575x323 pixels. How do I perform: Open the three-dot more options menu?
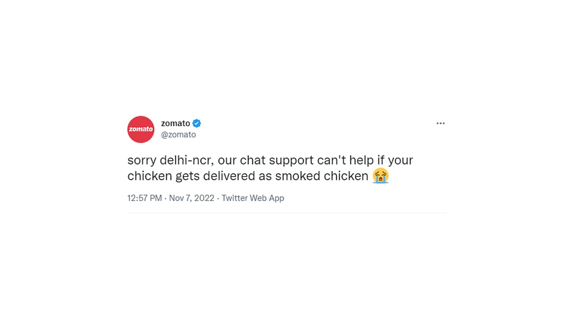[441, 123]
